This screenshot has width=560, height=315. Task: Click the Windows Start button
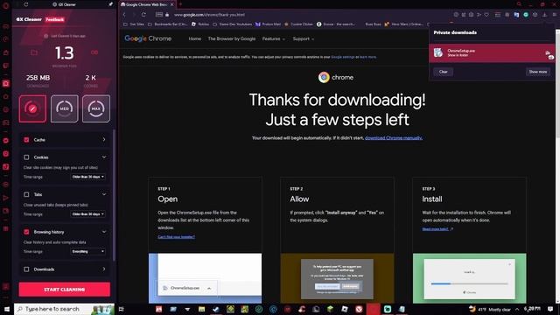click(x=6, y=309)
